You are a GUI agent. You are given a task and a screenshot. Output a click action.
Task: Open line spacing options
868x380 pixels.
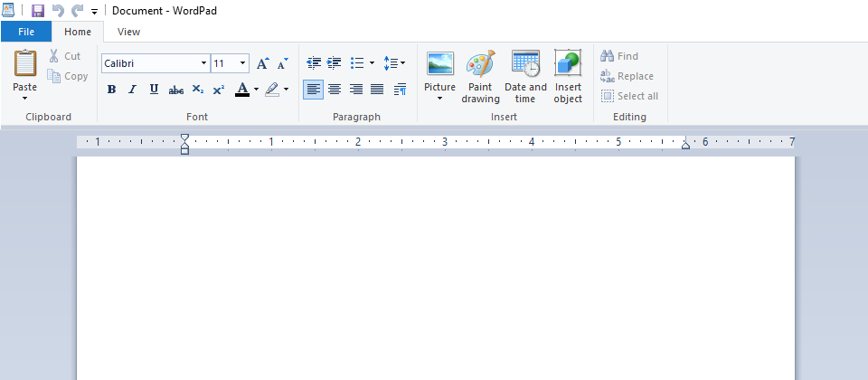[394, 63]
